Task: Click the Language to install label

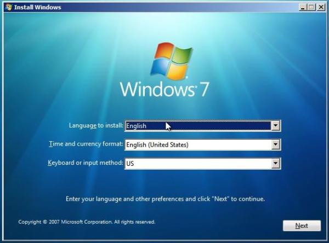Action: [96, 125]
